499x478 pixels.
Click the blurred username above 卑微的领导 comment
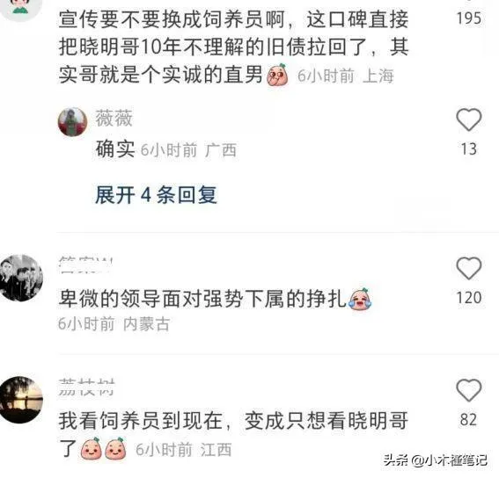(x=86, y=264)
